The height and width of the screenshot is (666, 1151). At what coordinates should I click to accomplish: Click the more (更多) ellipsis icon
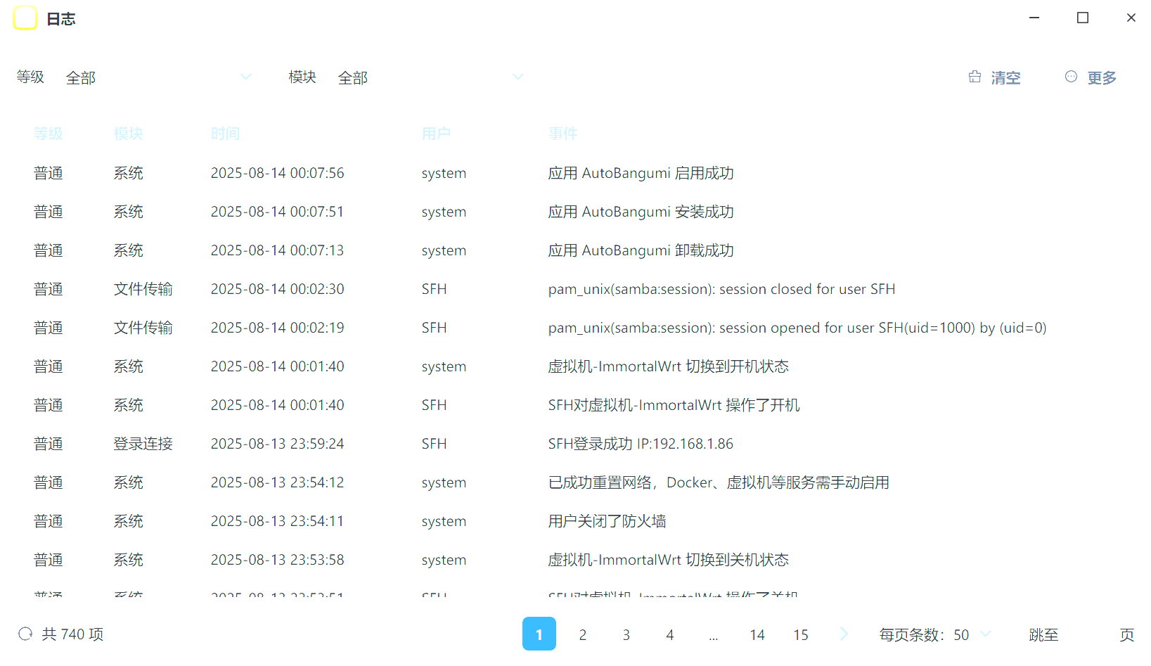1071,77
